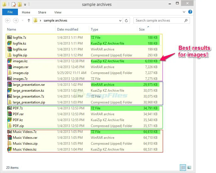Click the 5/25/2012 11:11 AM date

click(x=72, y=73)
